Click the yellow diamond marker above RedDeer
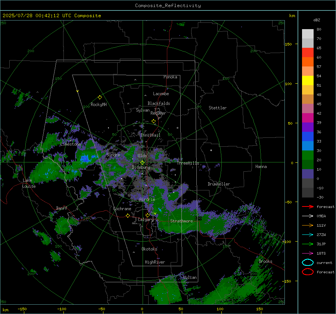The height and width of the screenshot is (314, 336). [x=153, y=121]
